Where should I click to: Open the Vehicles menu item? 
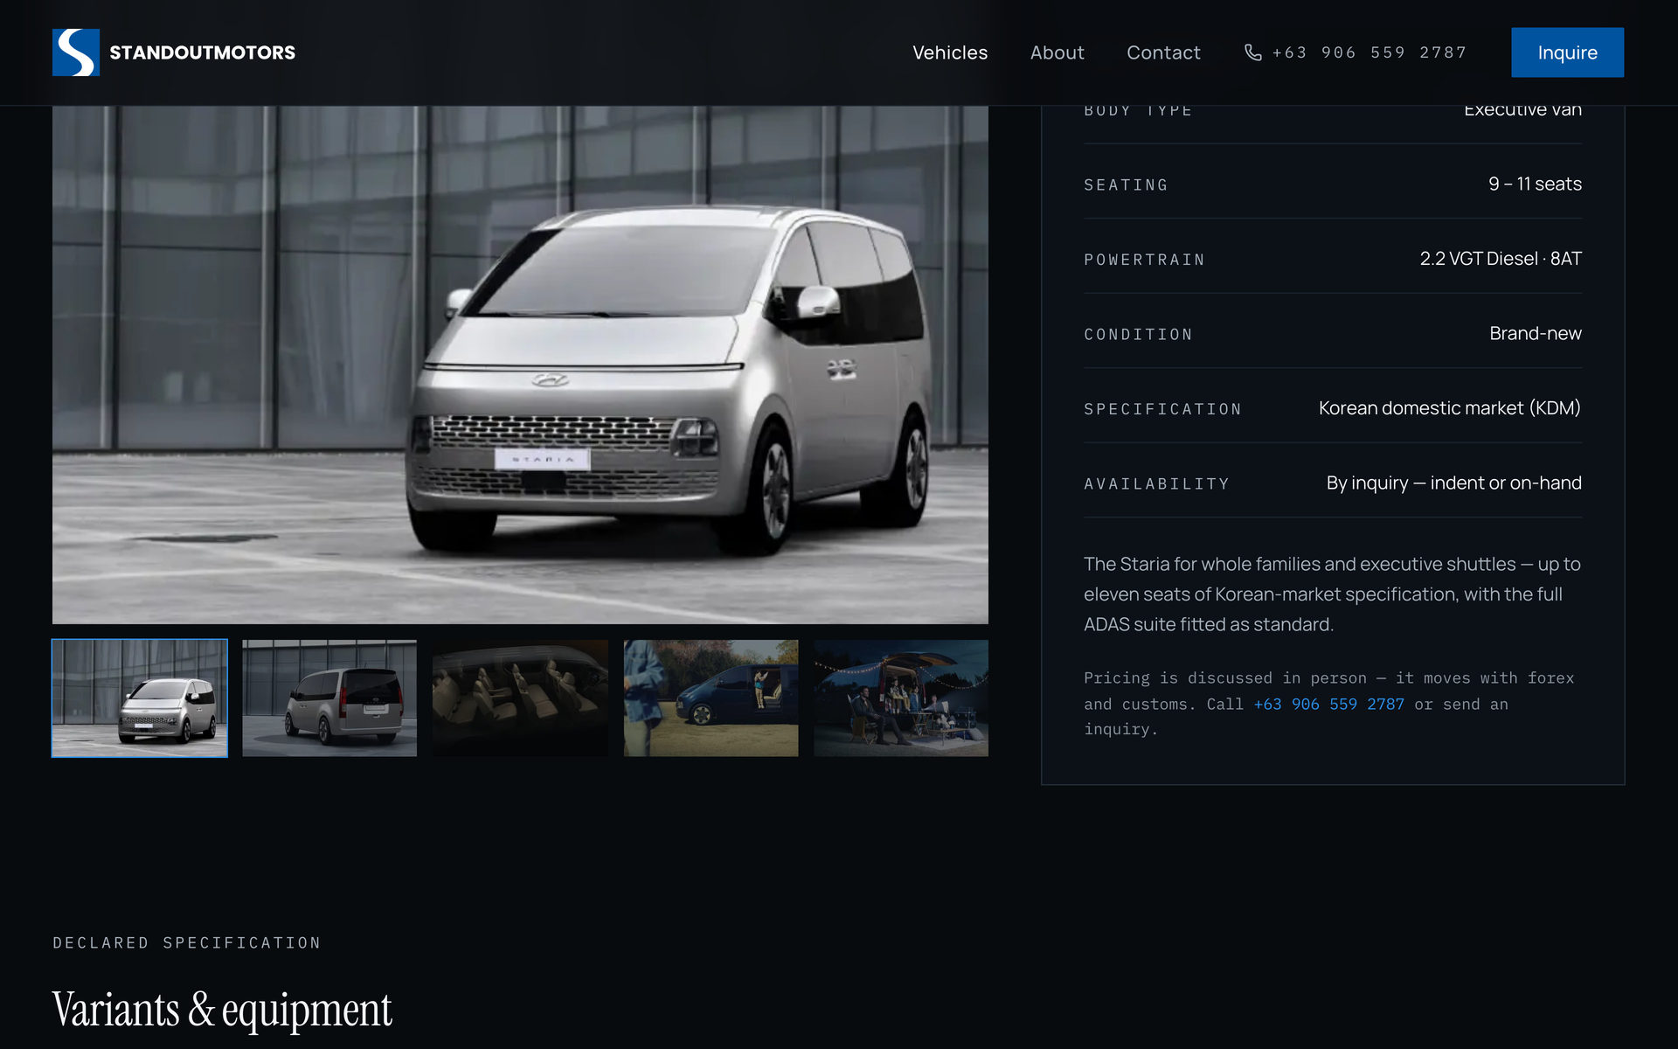tap(950, 52)
